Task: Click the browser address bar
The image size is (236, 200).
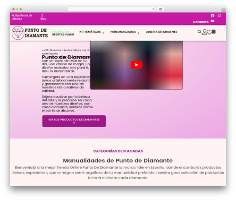Action: (x=112, y=9)
